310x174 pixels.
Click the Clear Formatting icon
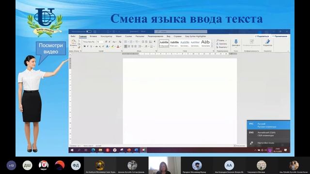pyautogui.click(x=120, y=42)
